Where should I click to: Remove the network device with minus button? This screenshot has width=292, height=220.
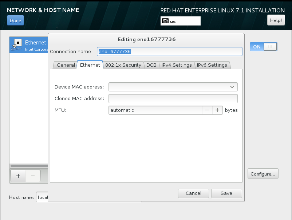click(x=33, y=176)
